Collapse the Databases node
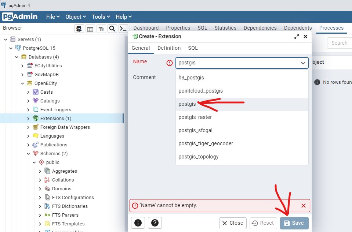The image size is (352, 232). tap(17, 57)
